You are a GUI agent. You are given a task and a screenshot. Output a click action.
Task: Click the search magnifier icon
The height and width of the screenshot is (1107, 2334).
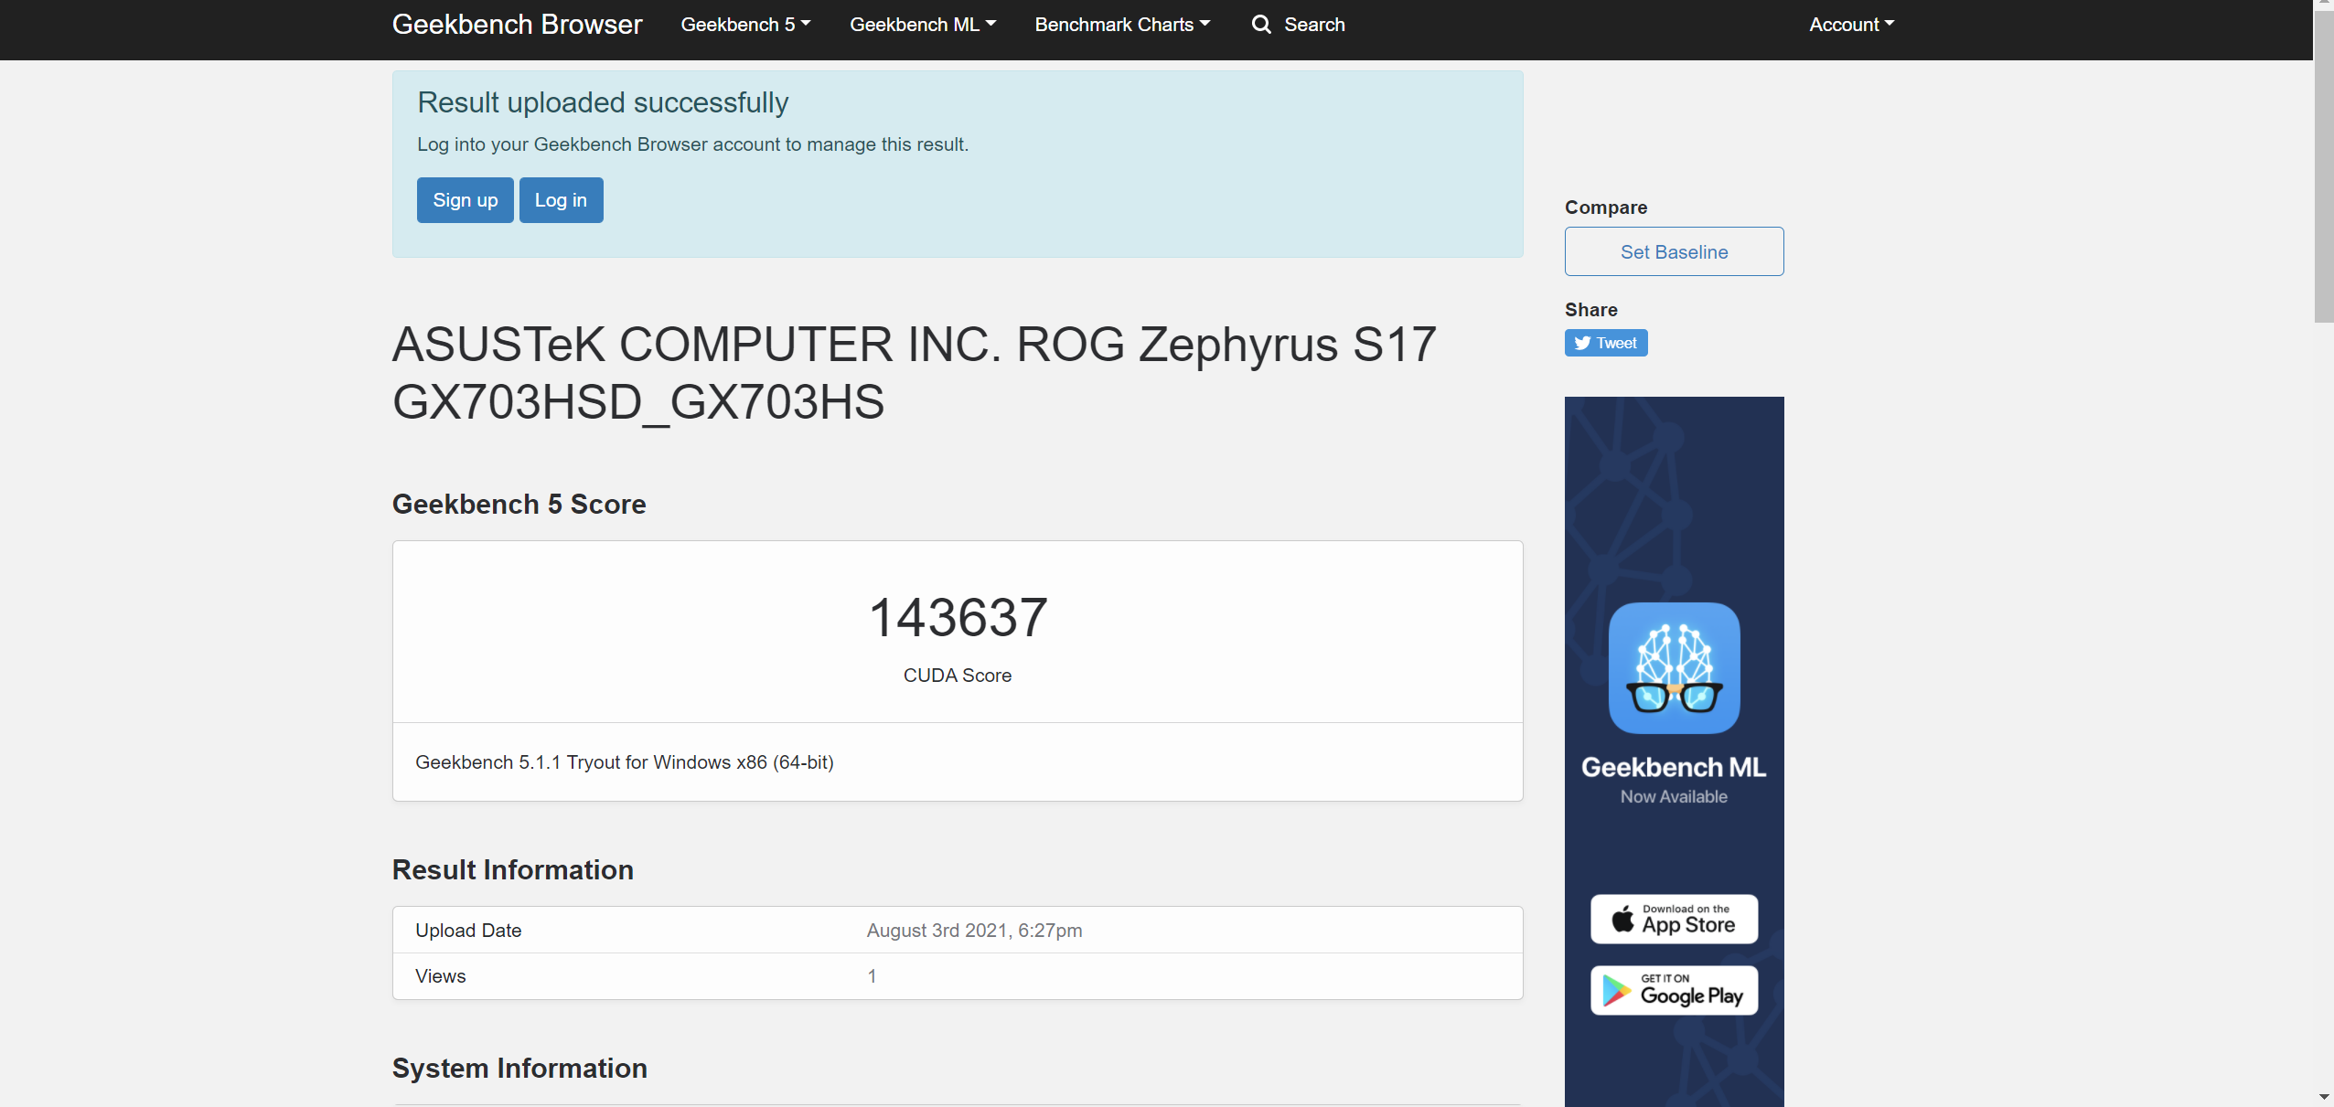tap(1261, 25)
